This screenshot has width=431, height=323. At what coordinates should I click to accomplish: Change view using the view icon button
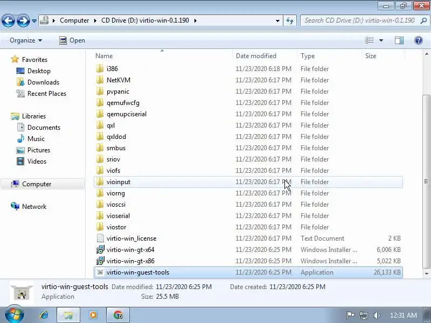(x=369, y=40)
